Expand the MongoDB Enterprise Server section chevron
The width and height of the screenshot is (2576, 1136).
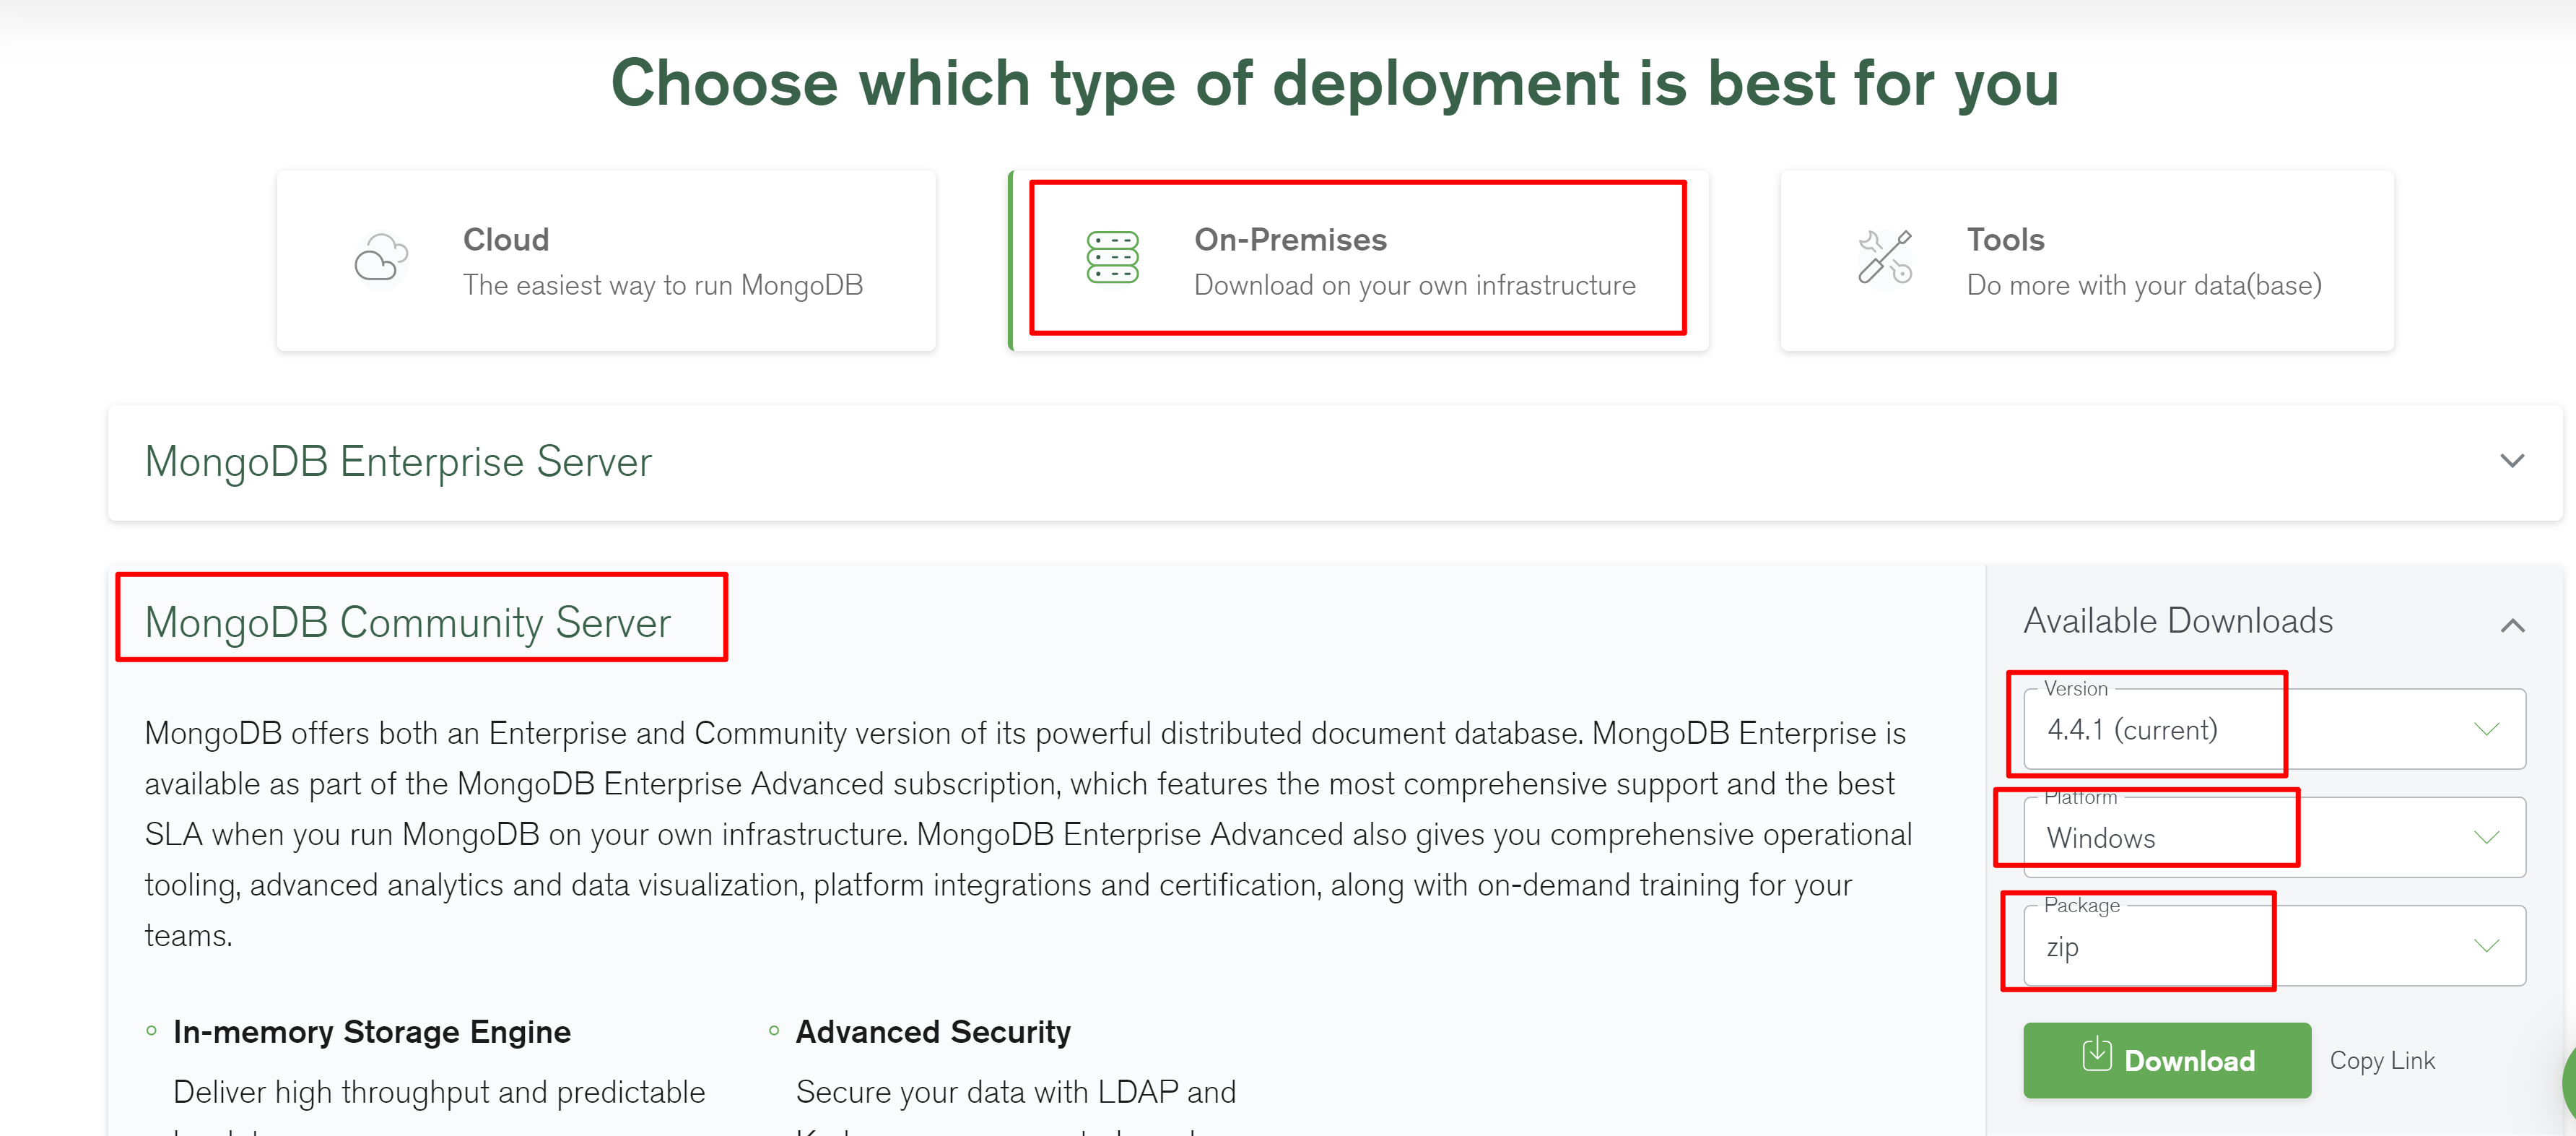tap(2512, 461)
